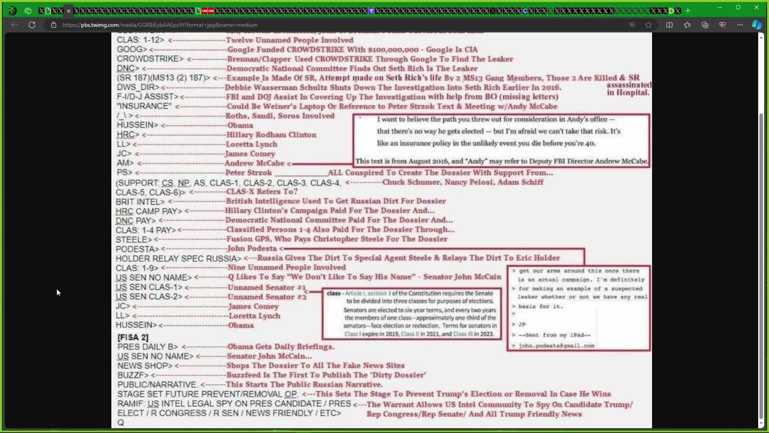769x433 pixels.
Task: Click "HOLDER RELAY SPEC RUSSIA>" text
Action: coord(178,259)
